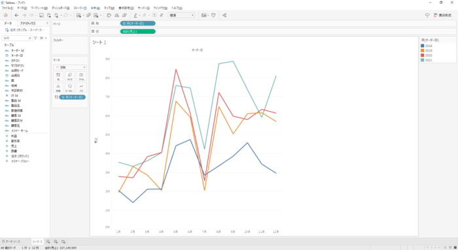Viewport: 458px width, 250px height.
Task: Open the ヘルプ menu
Action: (x=177, y=8)
